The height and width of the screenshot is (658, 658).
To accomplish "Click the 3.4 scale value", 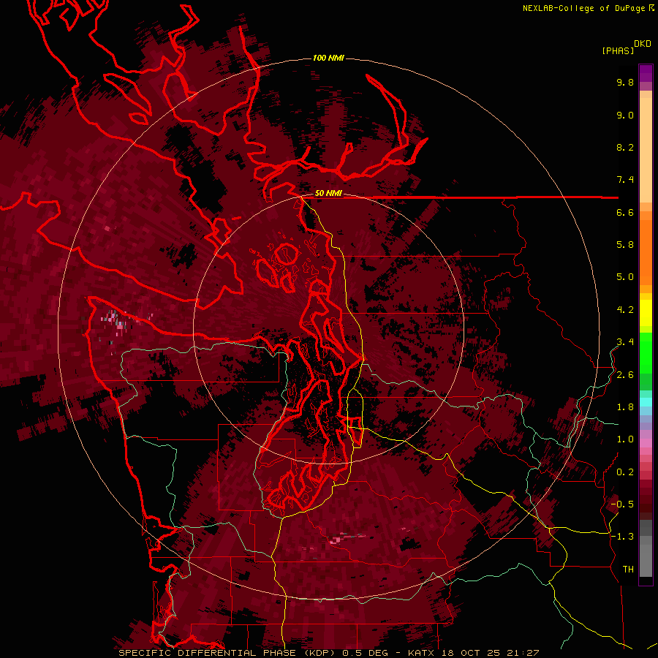I will click(625, 342).
